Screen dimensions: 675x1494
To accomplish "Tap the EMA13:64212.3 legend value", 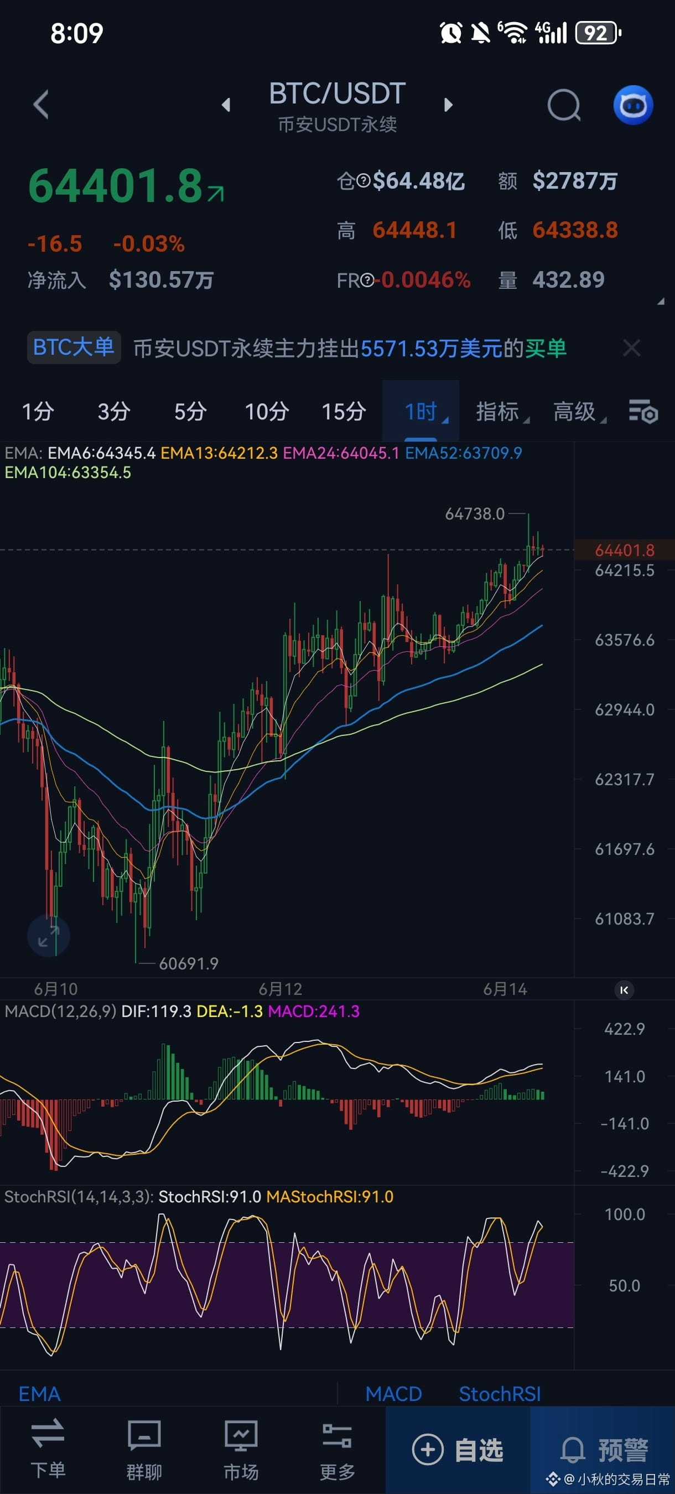I will tap(219, 453).
